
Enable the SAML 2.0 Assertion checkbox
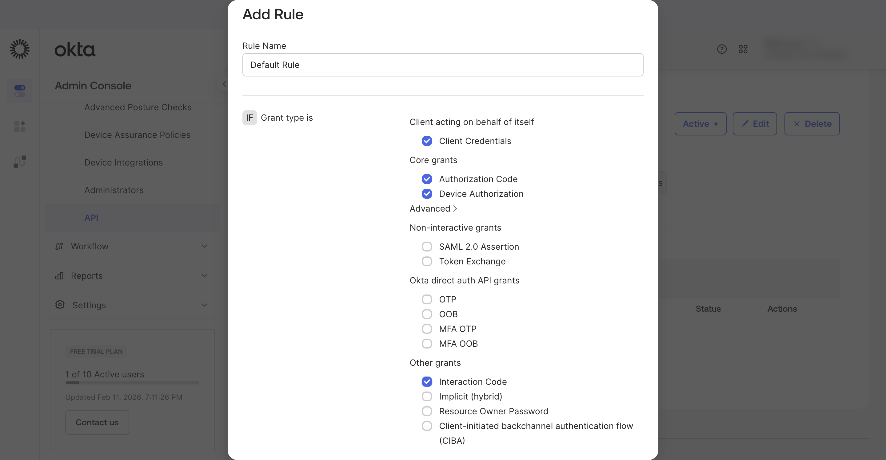[427, 247]
